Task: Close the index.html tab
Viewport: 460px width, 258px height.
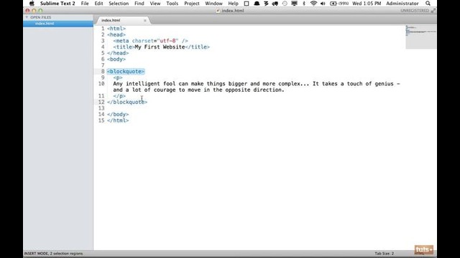Action: pyautogui.click(x=144, y=21)
